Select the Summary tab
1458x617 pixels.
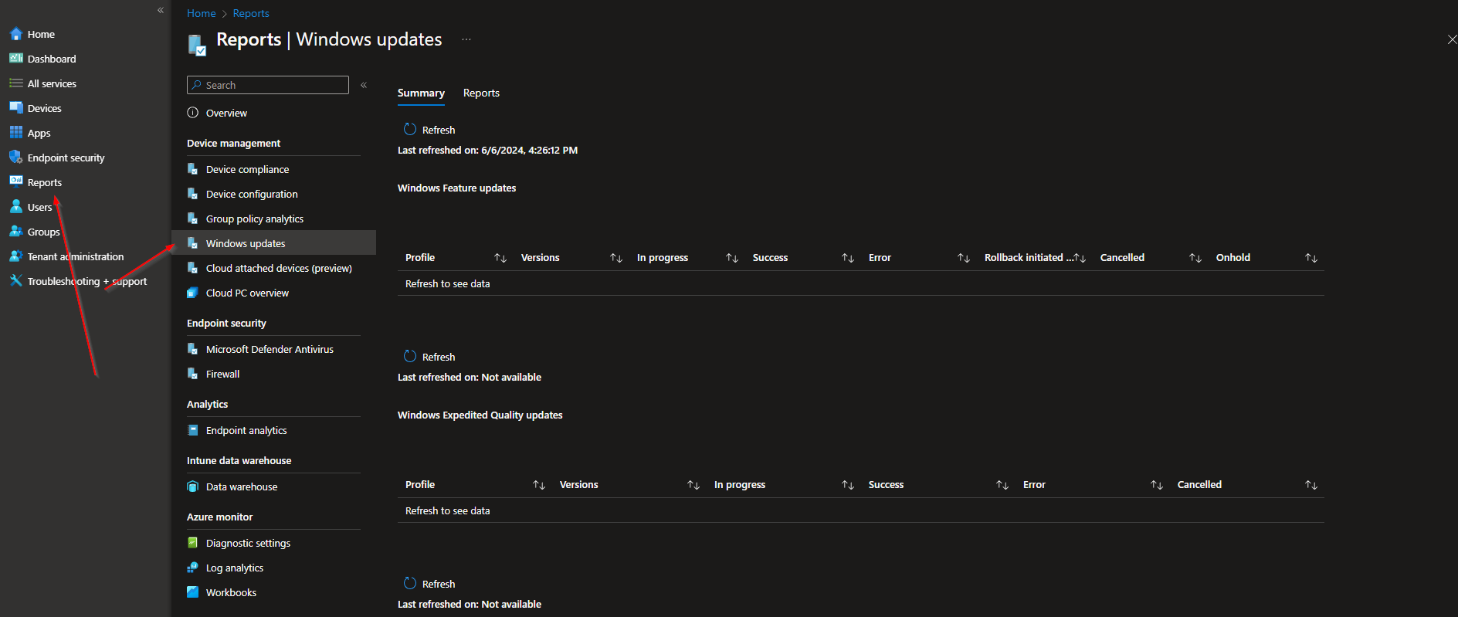click(421, 93)
